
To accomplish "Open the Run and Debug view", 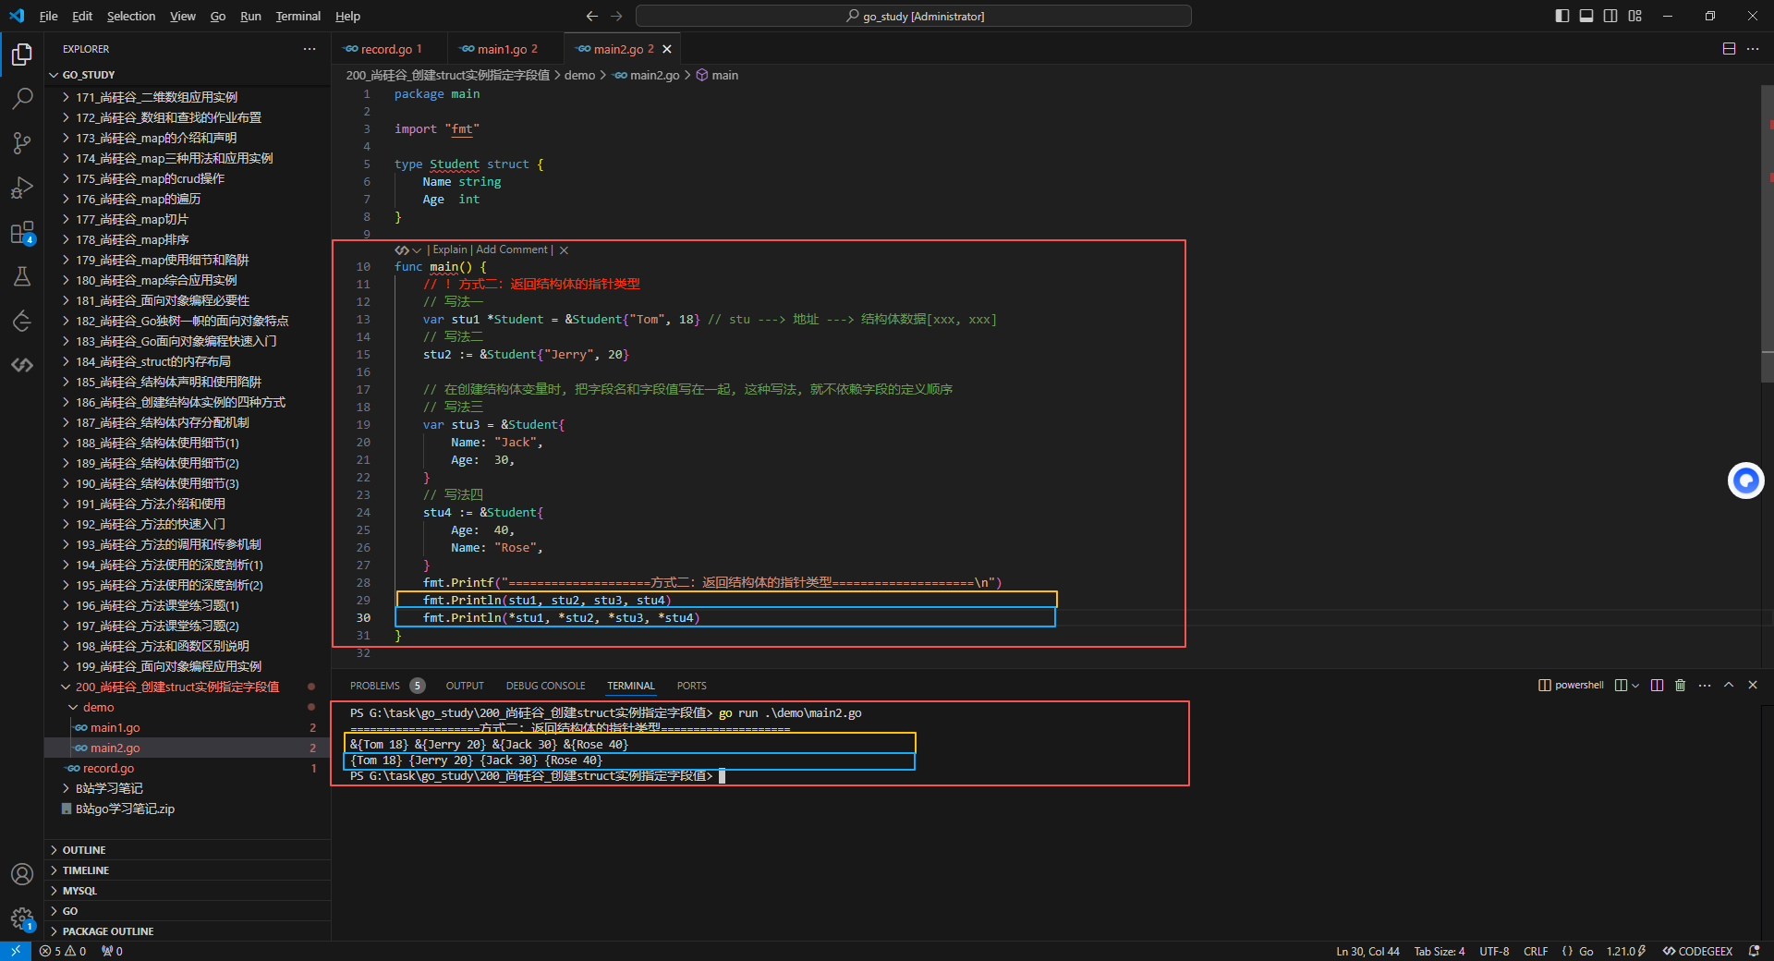I will click(22, 188).
